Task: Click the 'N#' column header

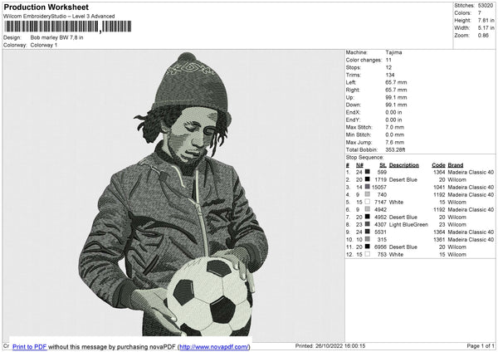Action: (359, 165)
